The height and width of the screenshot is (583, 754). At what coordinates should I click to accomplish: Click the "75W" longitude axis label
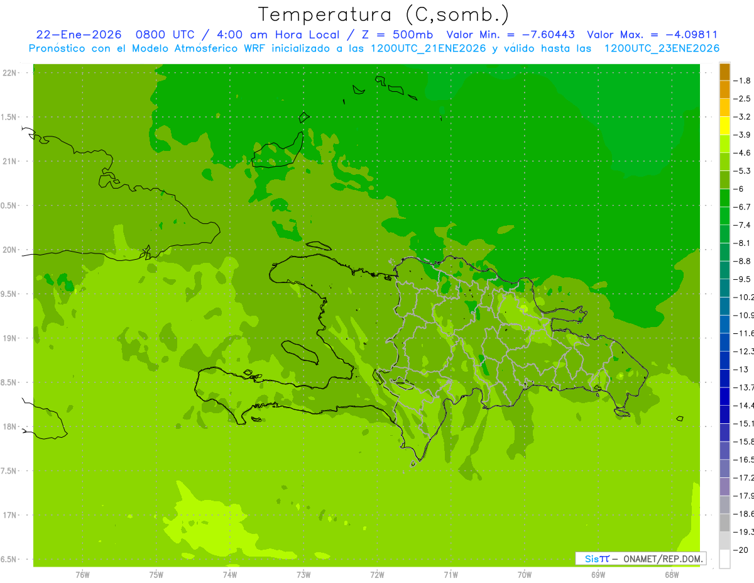156,574
